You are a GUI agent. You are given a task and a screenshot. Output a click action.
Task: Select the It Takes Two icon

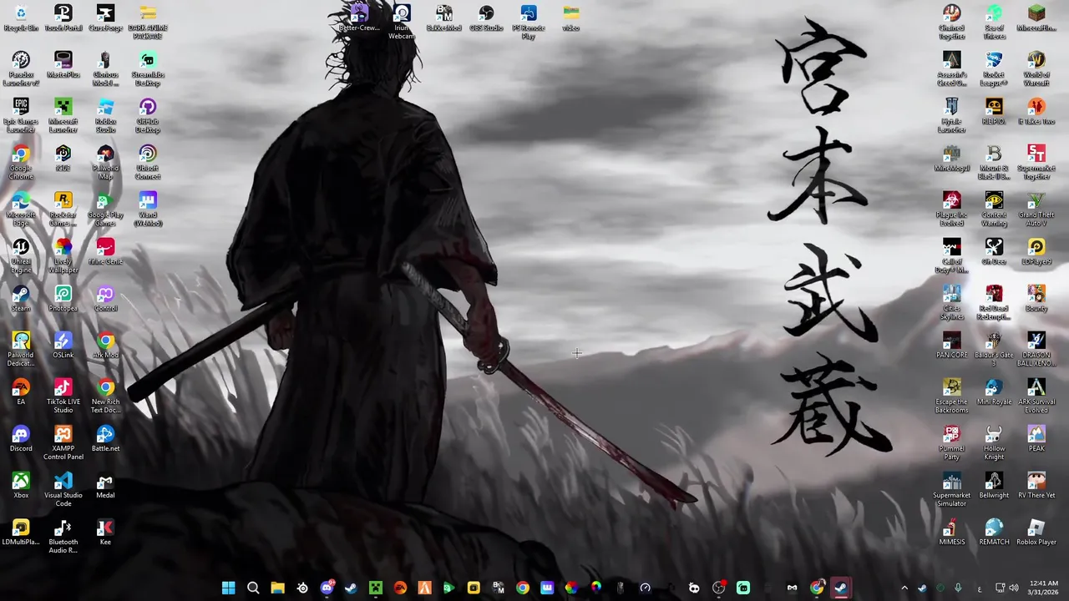point(1036,112)
